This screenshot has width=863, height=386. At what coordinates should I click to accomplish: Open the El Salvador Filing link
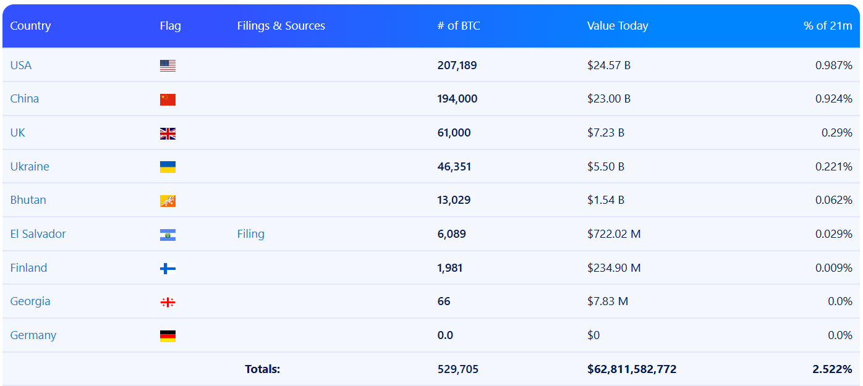[x=250, y=234]
